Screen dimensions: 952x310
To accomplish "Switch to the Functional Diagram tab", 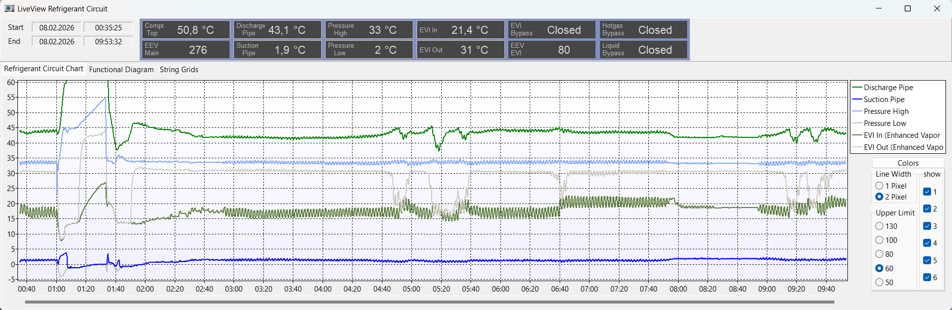I will pos(121,70).
